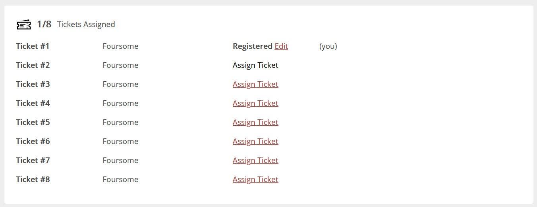The image size is (537, 207).
Task: Select the Ticket #2 label
Action: tap(33, 65)
